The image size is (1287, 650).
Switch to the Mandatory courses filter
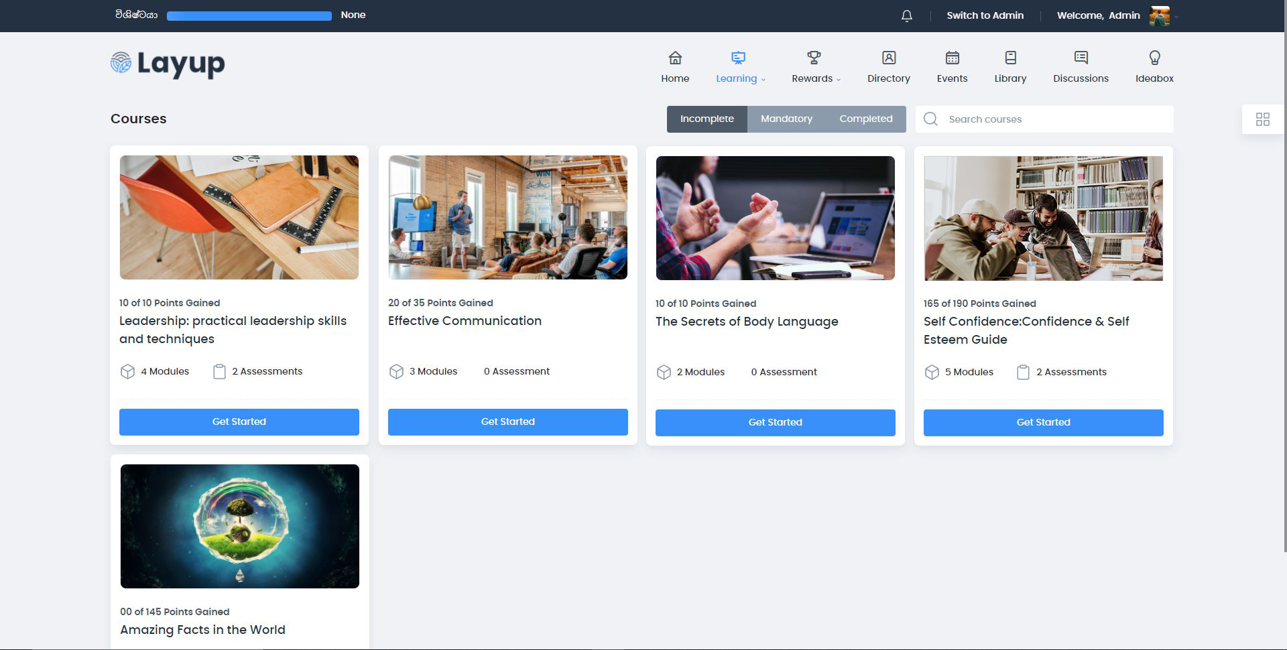pos(786,119)
